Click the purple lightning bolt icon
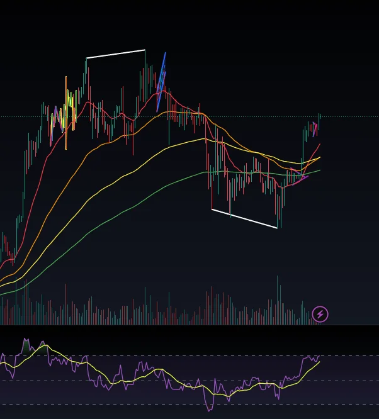 [x=320, y=315]
